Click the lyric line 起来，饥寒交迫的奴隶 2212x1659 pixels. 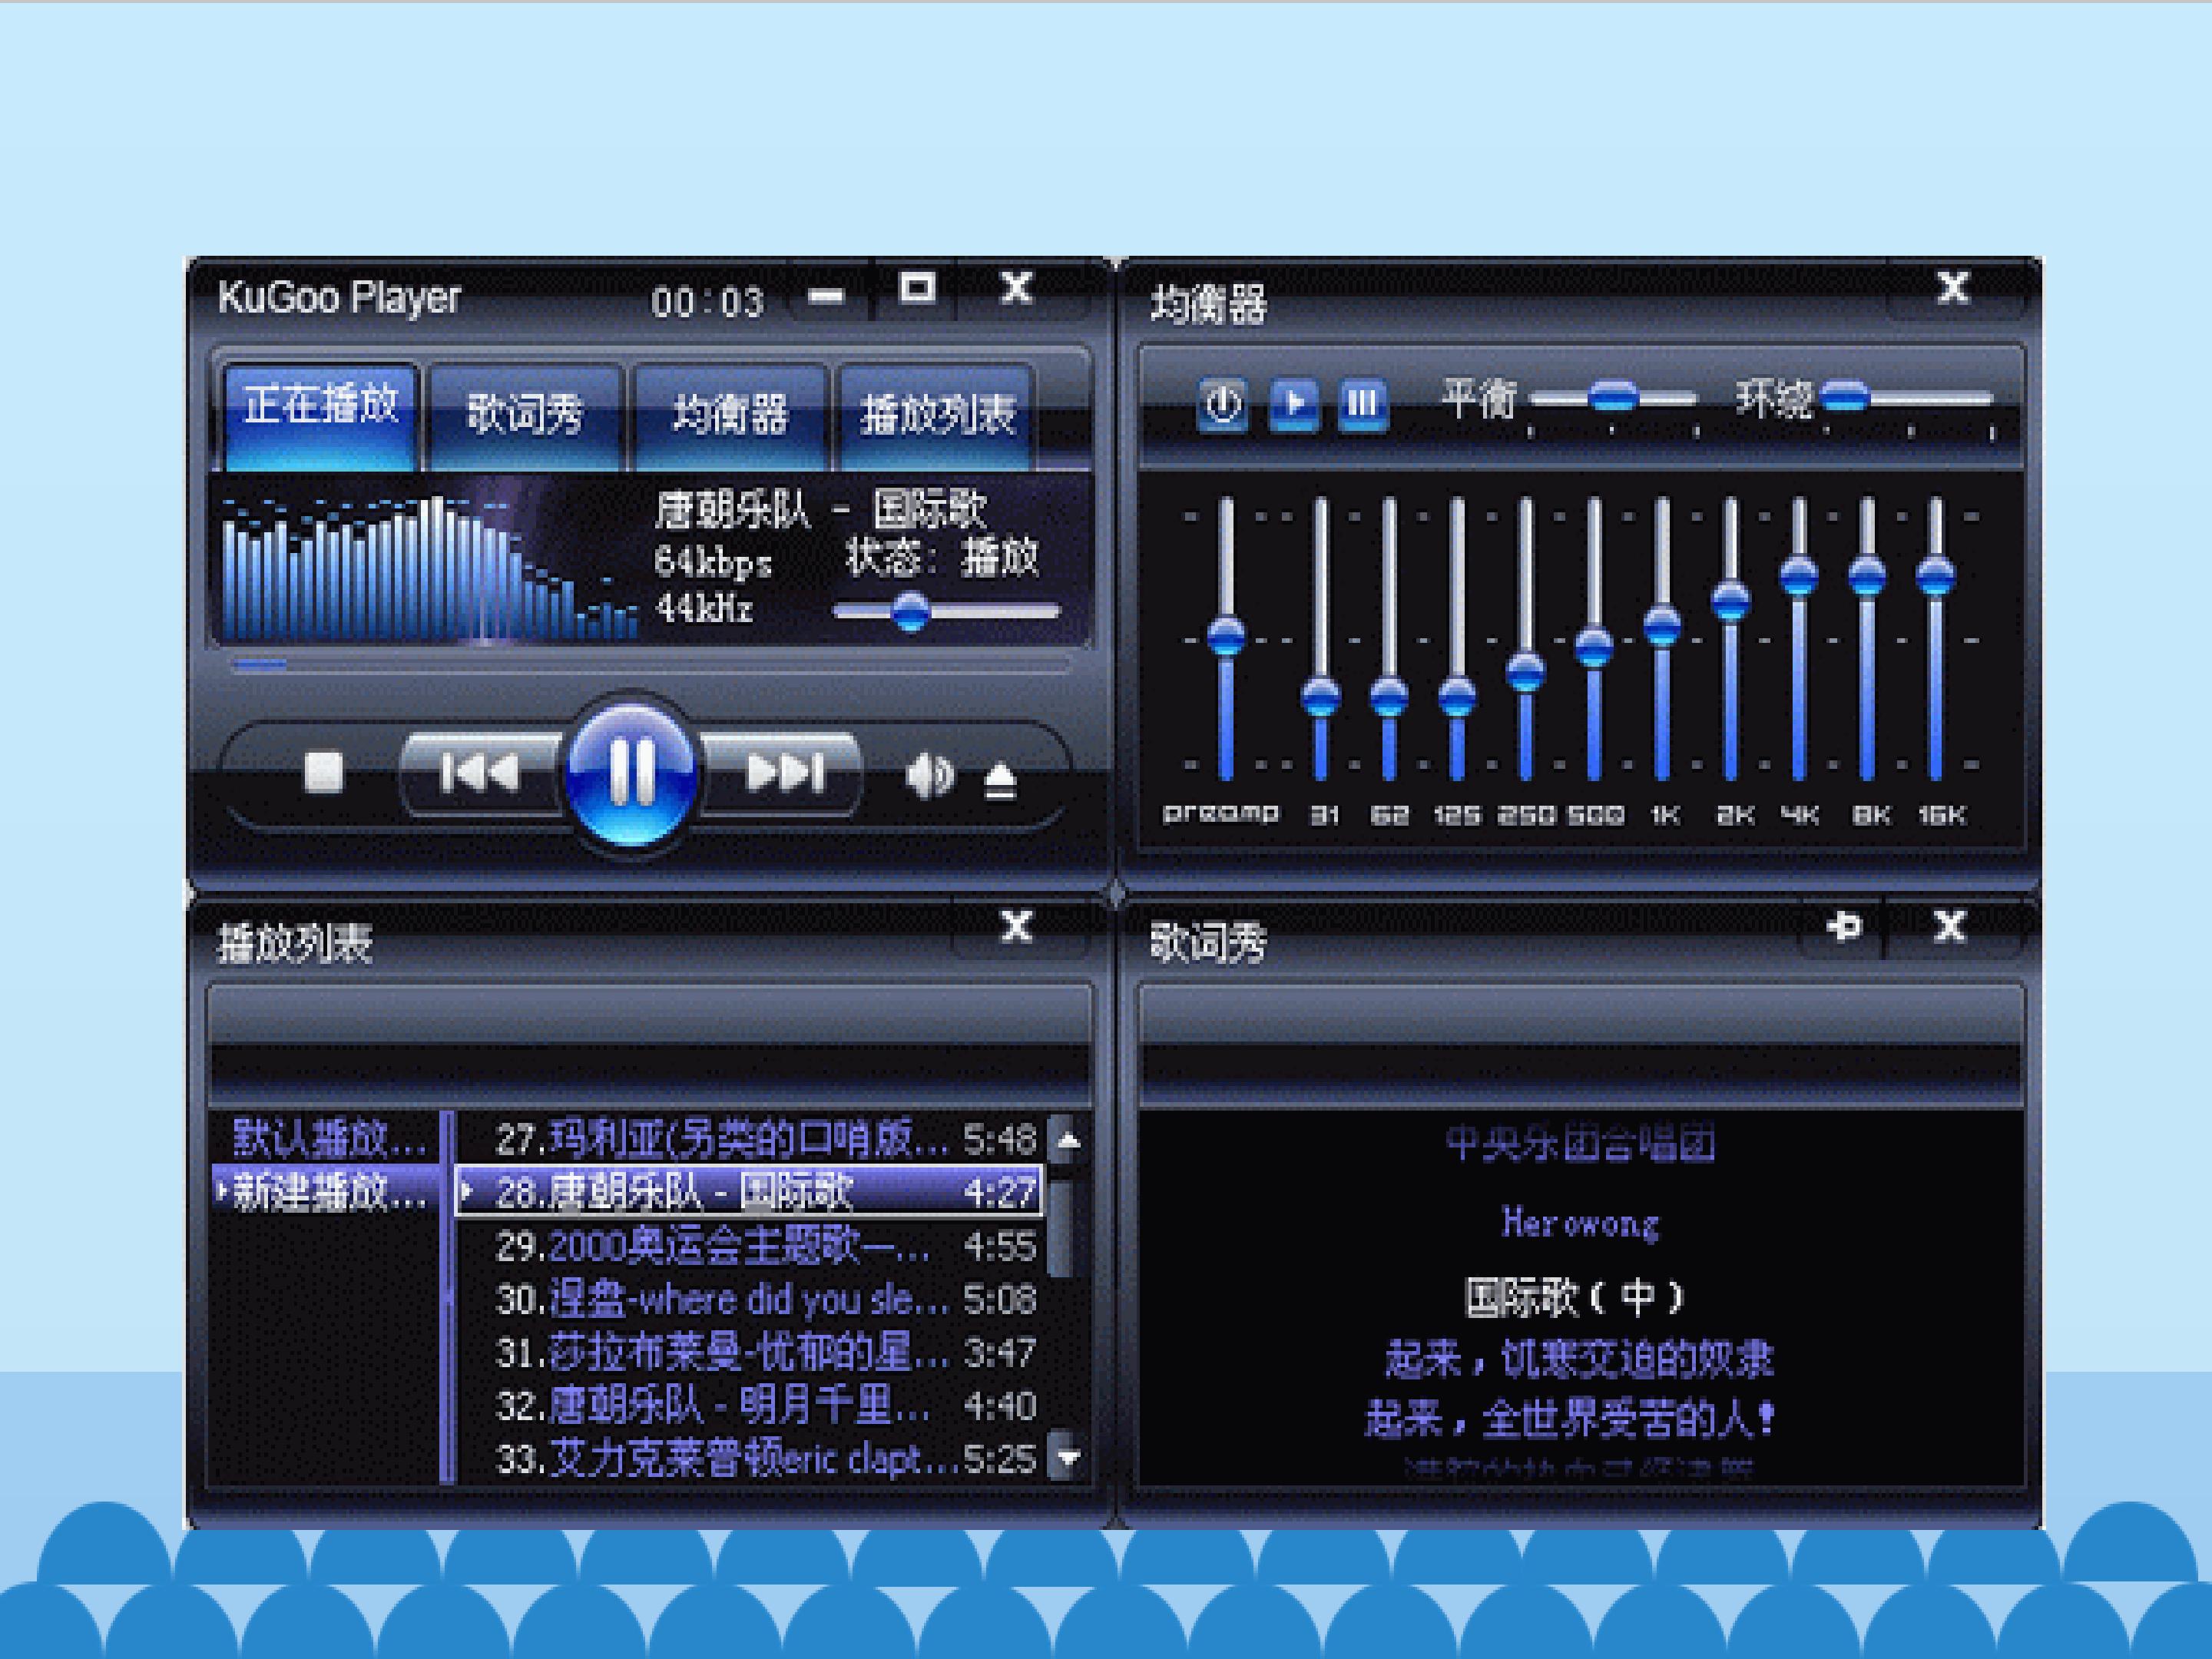click(x=1579, y=1359)
